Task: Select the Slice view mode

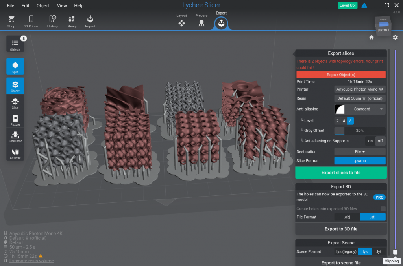Action: tap(15, 102)
